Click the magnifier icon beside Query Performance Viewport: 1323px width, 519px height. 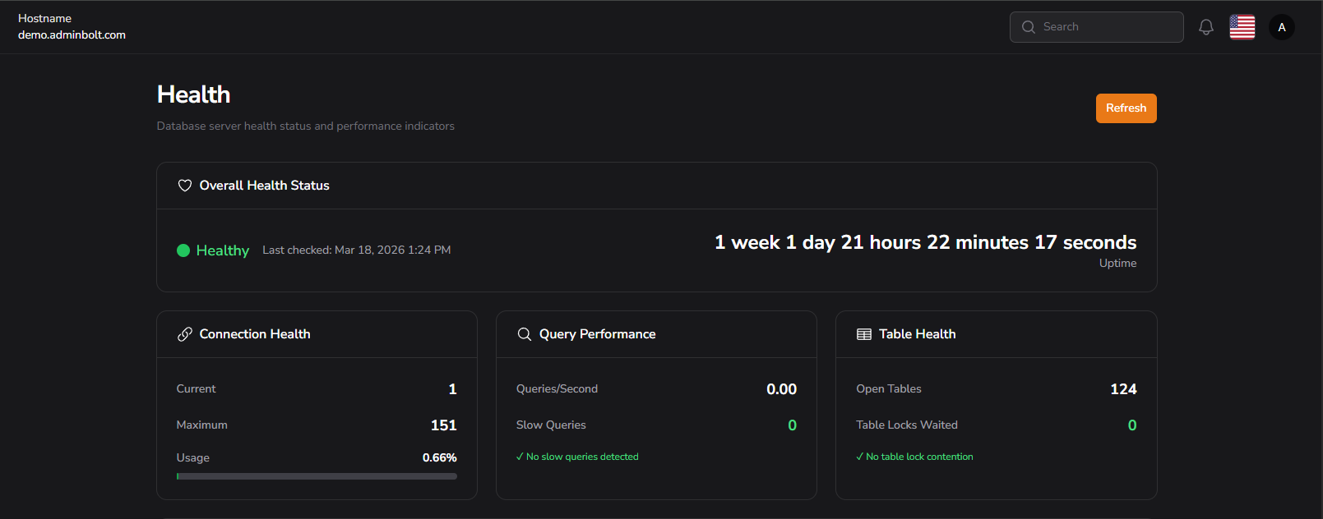[x=524, y=334]
